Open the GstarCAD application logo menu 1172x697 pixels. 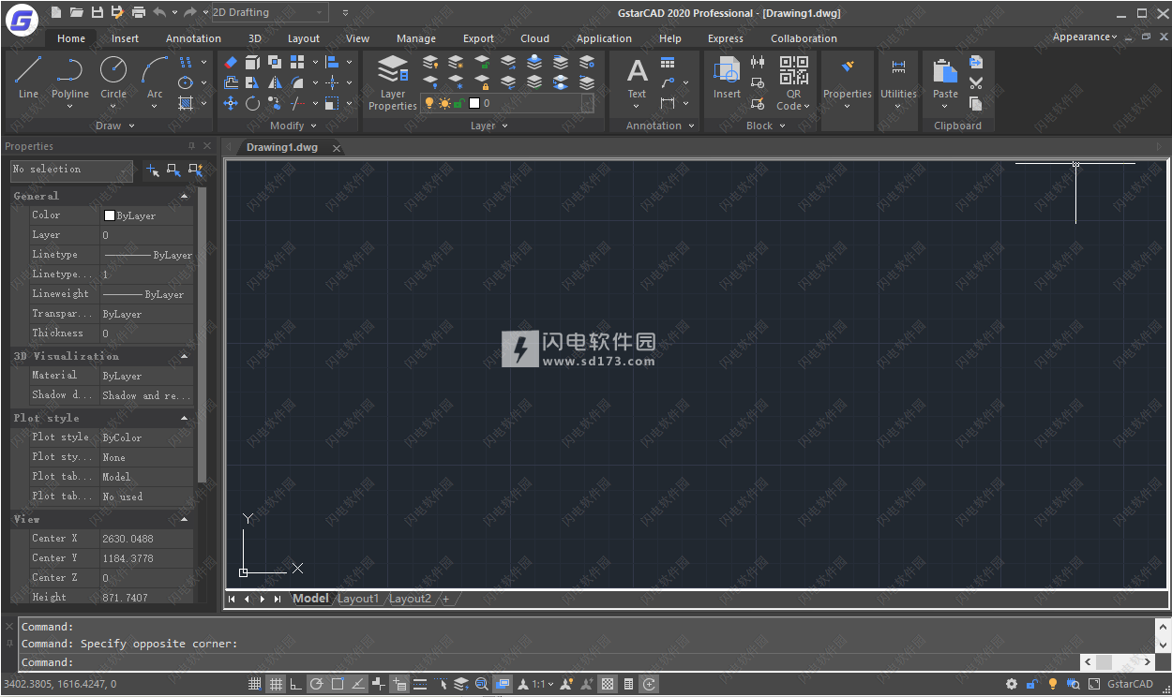coord(20,20)
